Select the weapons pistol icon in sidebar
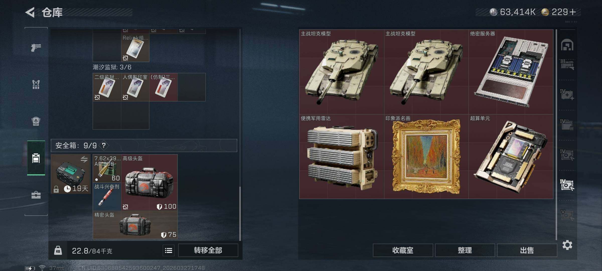Viewport: 602px width, 271px height. point(36,47)
